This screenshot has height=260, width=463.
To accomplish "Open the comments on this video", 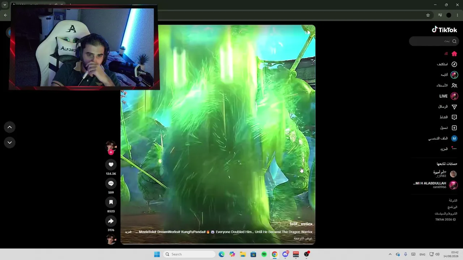I will point(111,183).
